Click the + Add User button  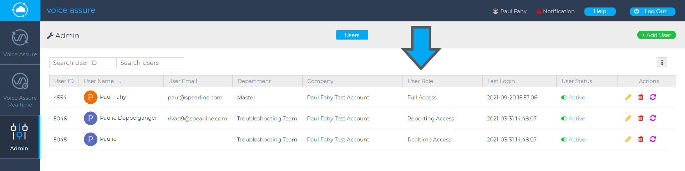656,35
